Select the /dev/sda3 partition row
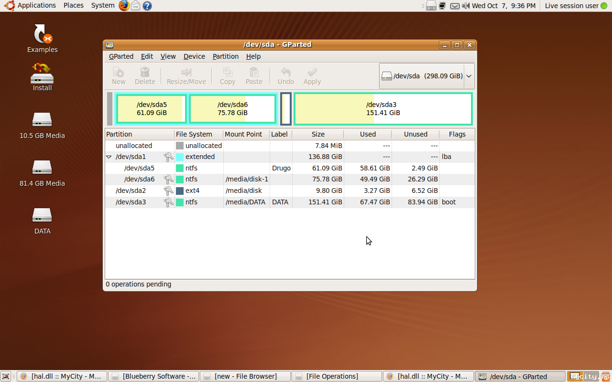 tap(290, 202)
